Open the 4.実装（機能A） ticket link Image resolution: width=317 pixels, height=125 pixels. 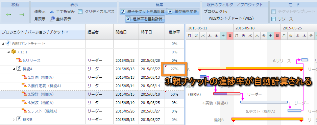coord(41,103)
